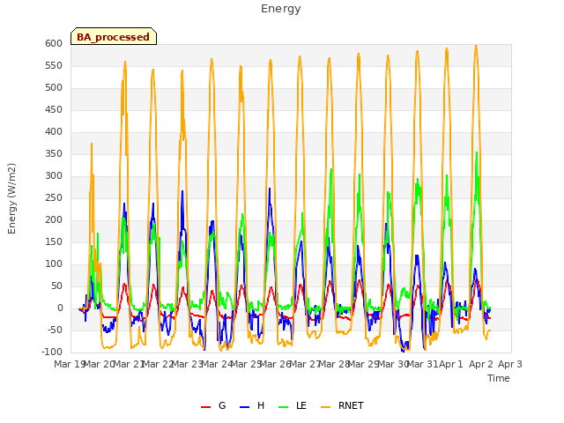This screenshot has height=423, width=564.
Task: Click the 'Energy' chart title
Action: pos(281,9)
